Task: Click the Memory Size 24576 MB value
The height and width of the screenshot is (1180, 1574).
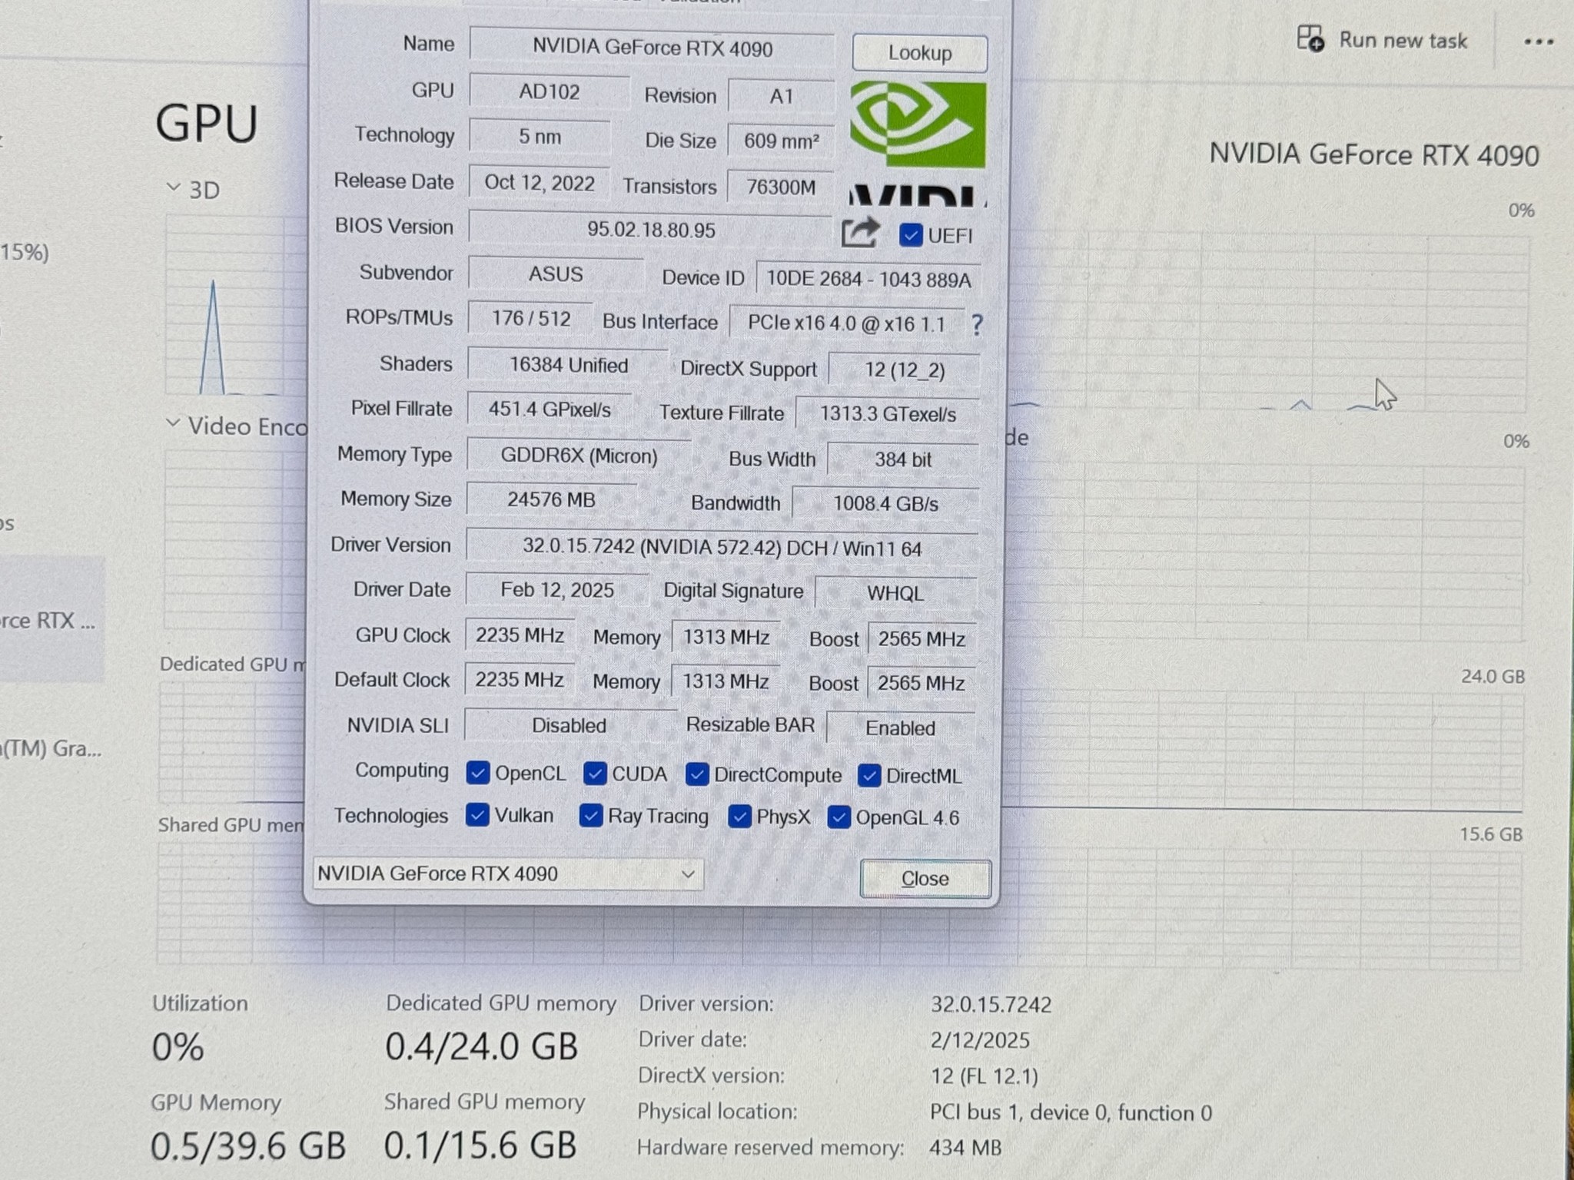Action: pos(551,500)
